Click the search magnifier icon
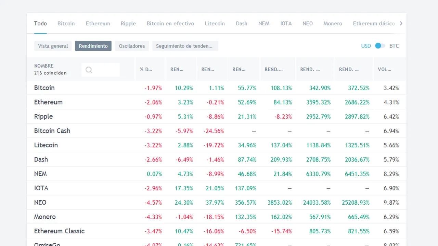The height and width of the screenshot is (246, 438). pos(89,70)
